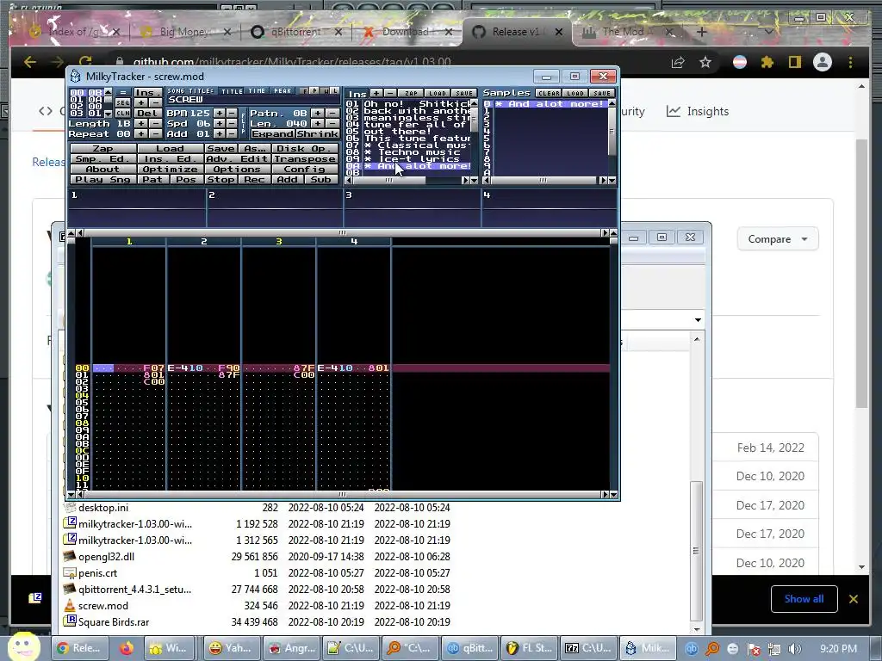
Task: Select opengl32.dll in 7-Zip file list
Action: coord(106,557)
